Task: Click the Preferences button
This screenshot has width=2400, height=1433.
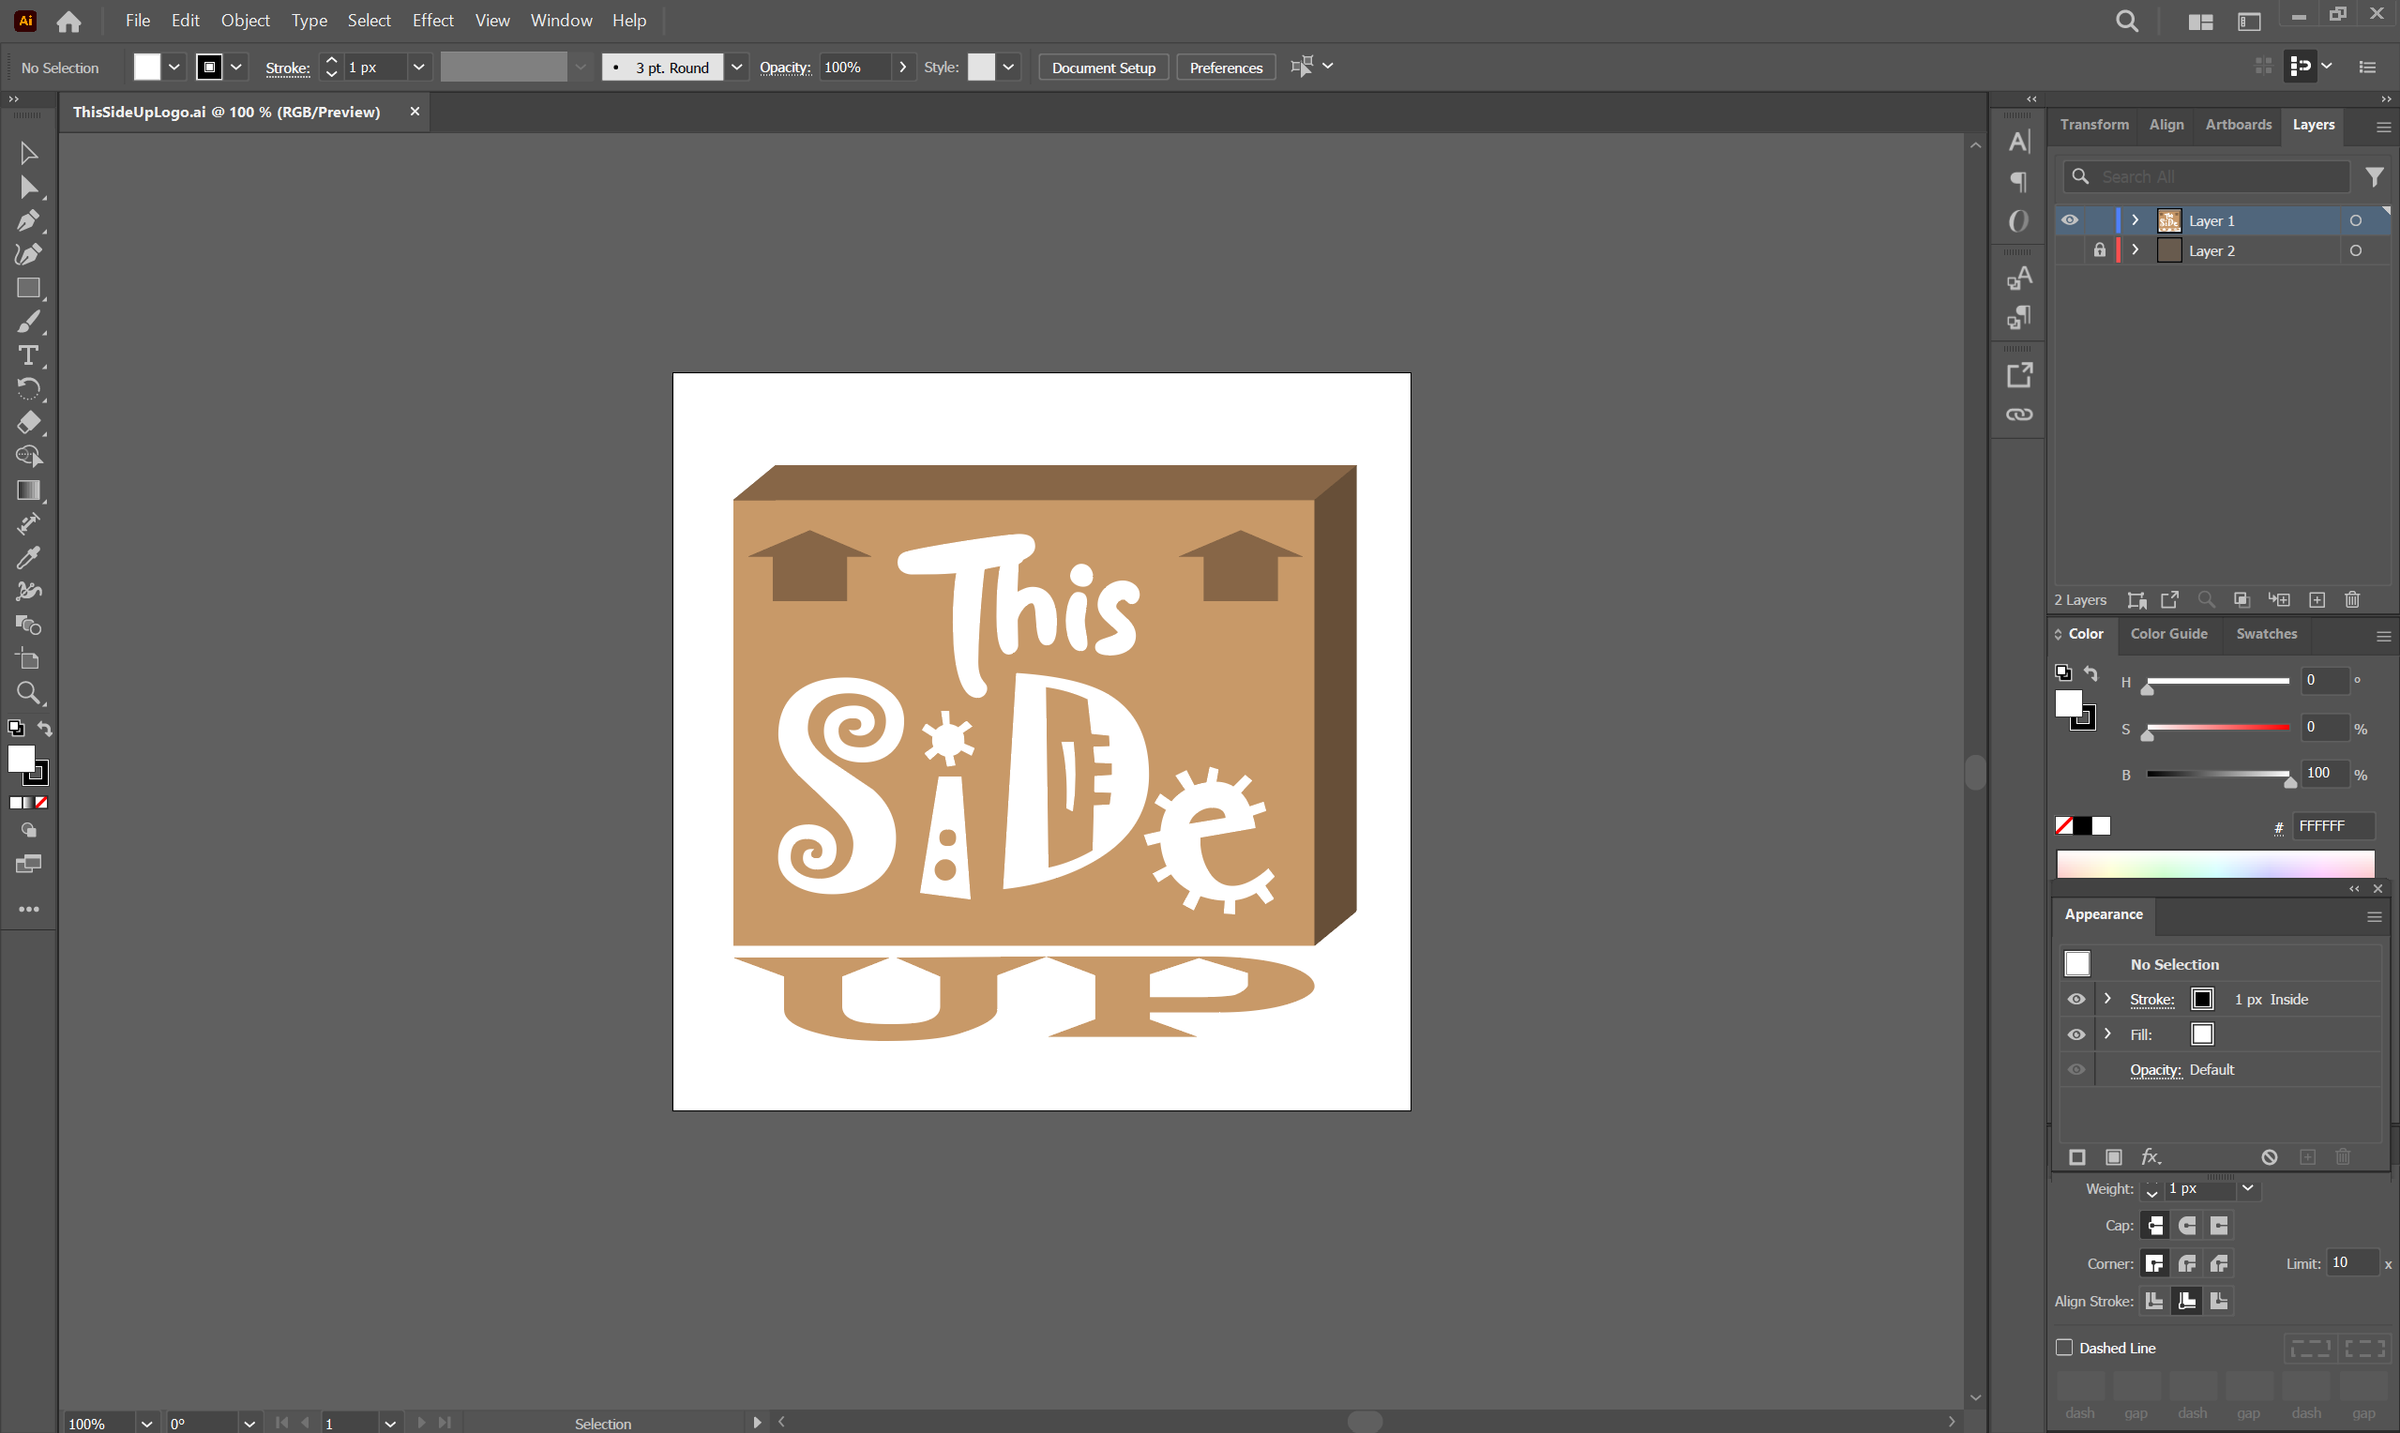Action: pyautogui.click(x=1225, y=67)
